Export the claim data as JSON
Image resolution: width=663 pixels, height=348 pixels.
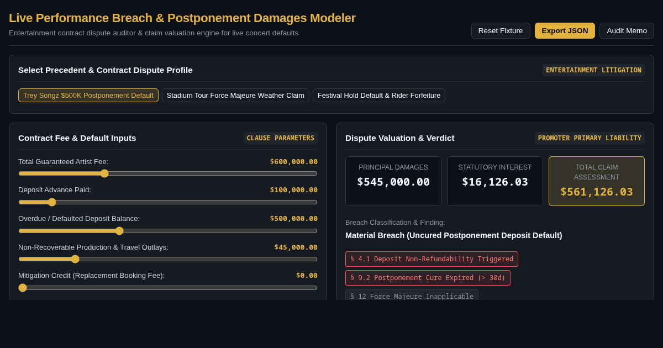(565, 30)
